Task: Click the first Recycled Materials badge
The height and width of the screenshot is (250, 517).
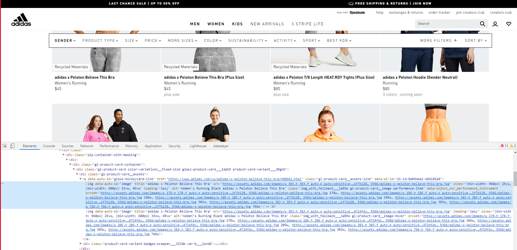Action: [x=71, y=67]
